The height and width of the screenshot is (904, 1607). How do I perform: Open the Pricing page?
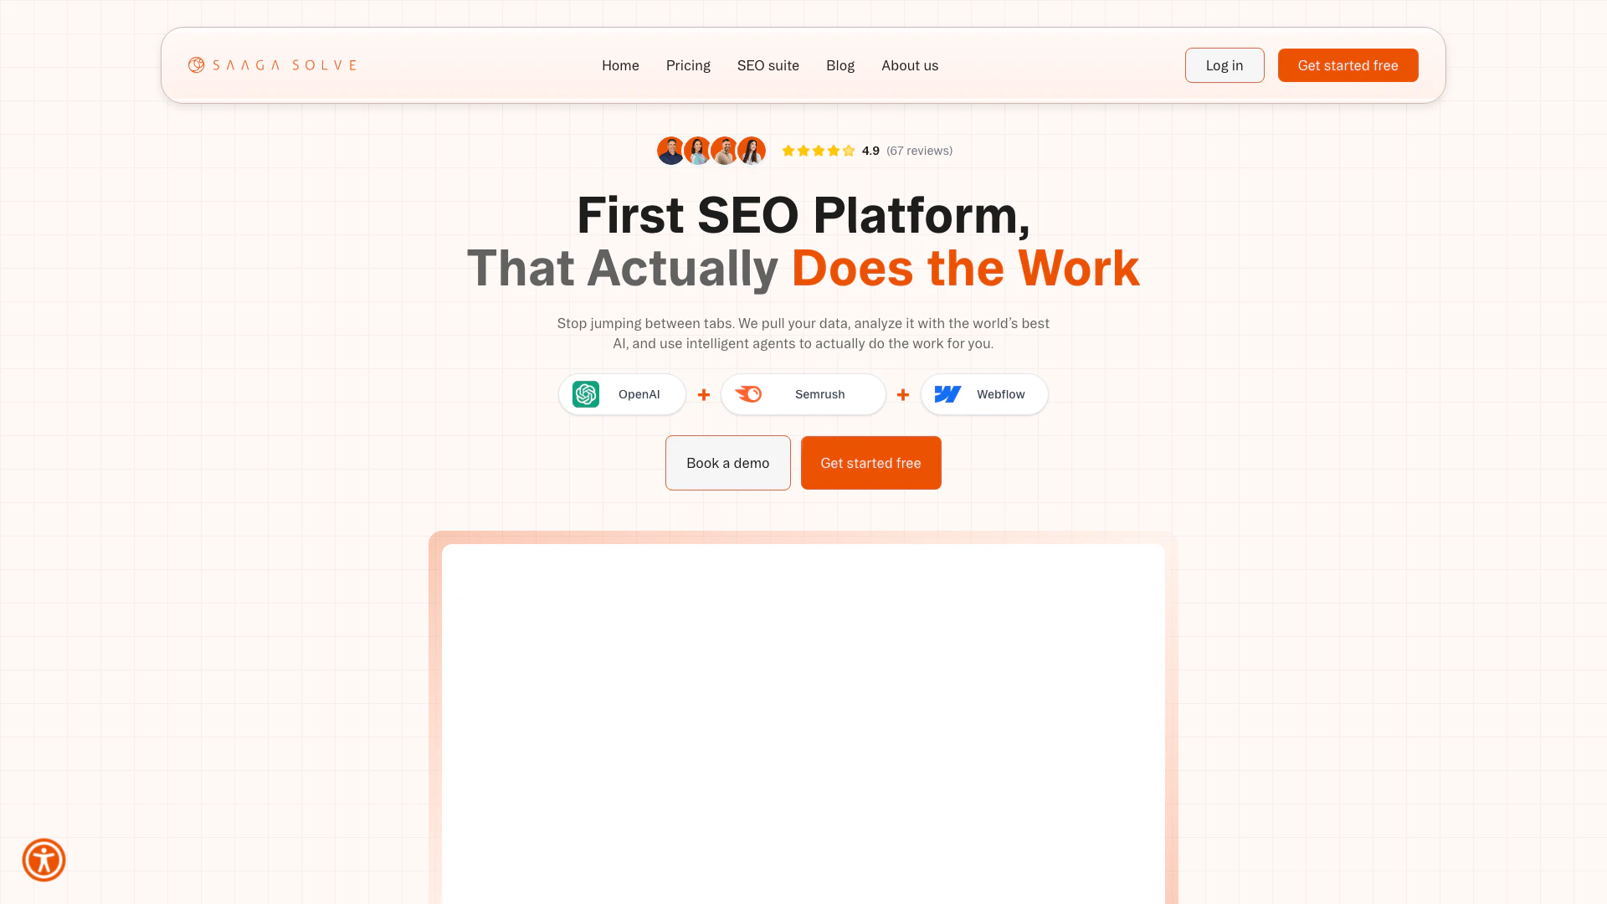point(688,65)
